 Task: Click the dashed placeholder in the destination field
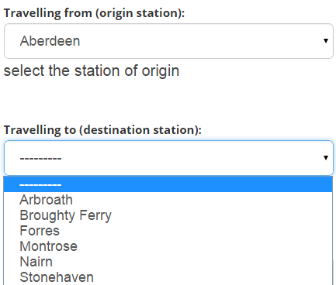(40, 158)
